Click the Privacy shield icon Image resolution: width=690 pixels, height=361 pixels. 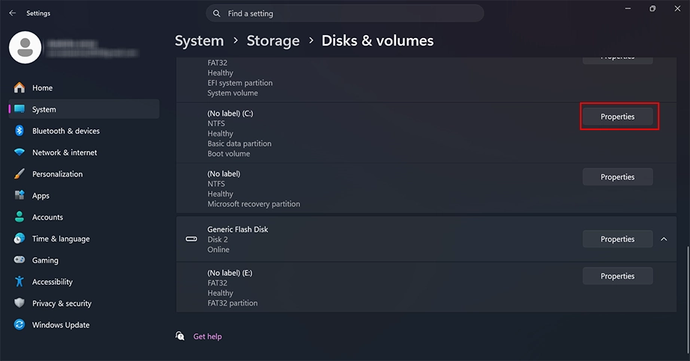click(x=19, y=303)
